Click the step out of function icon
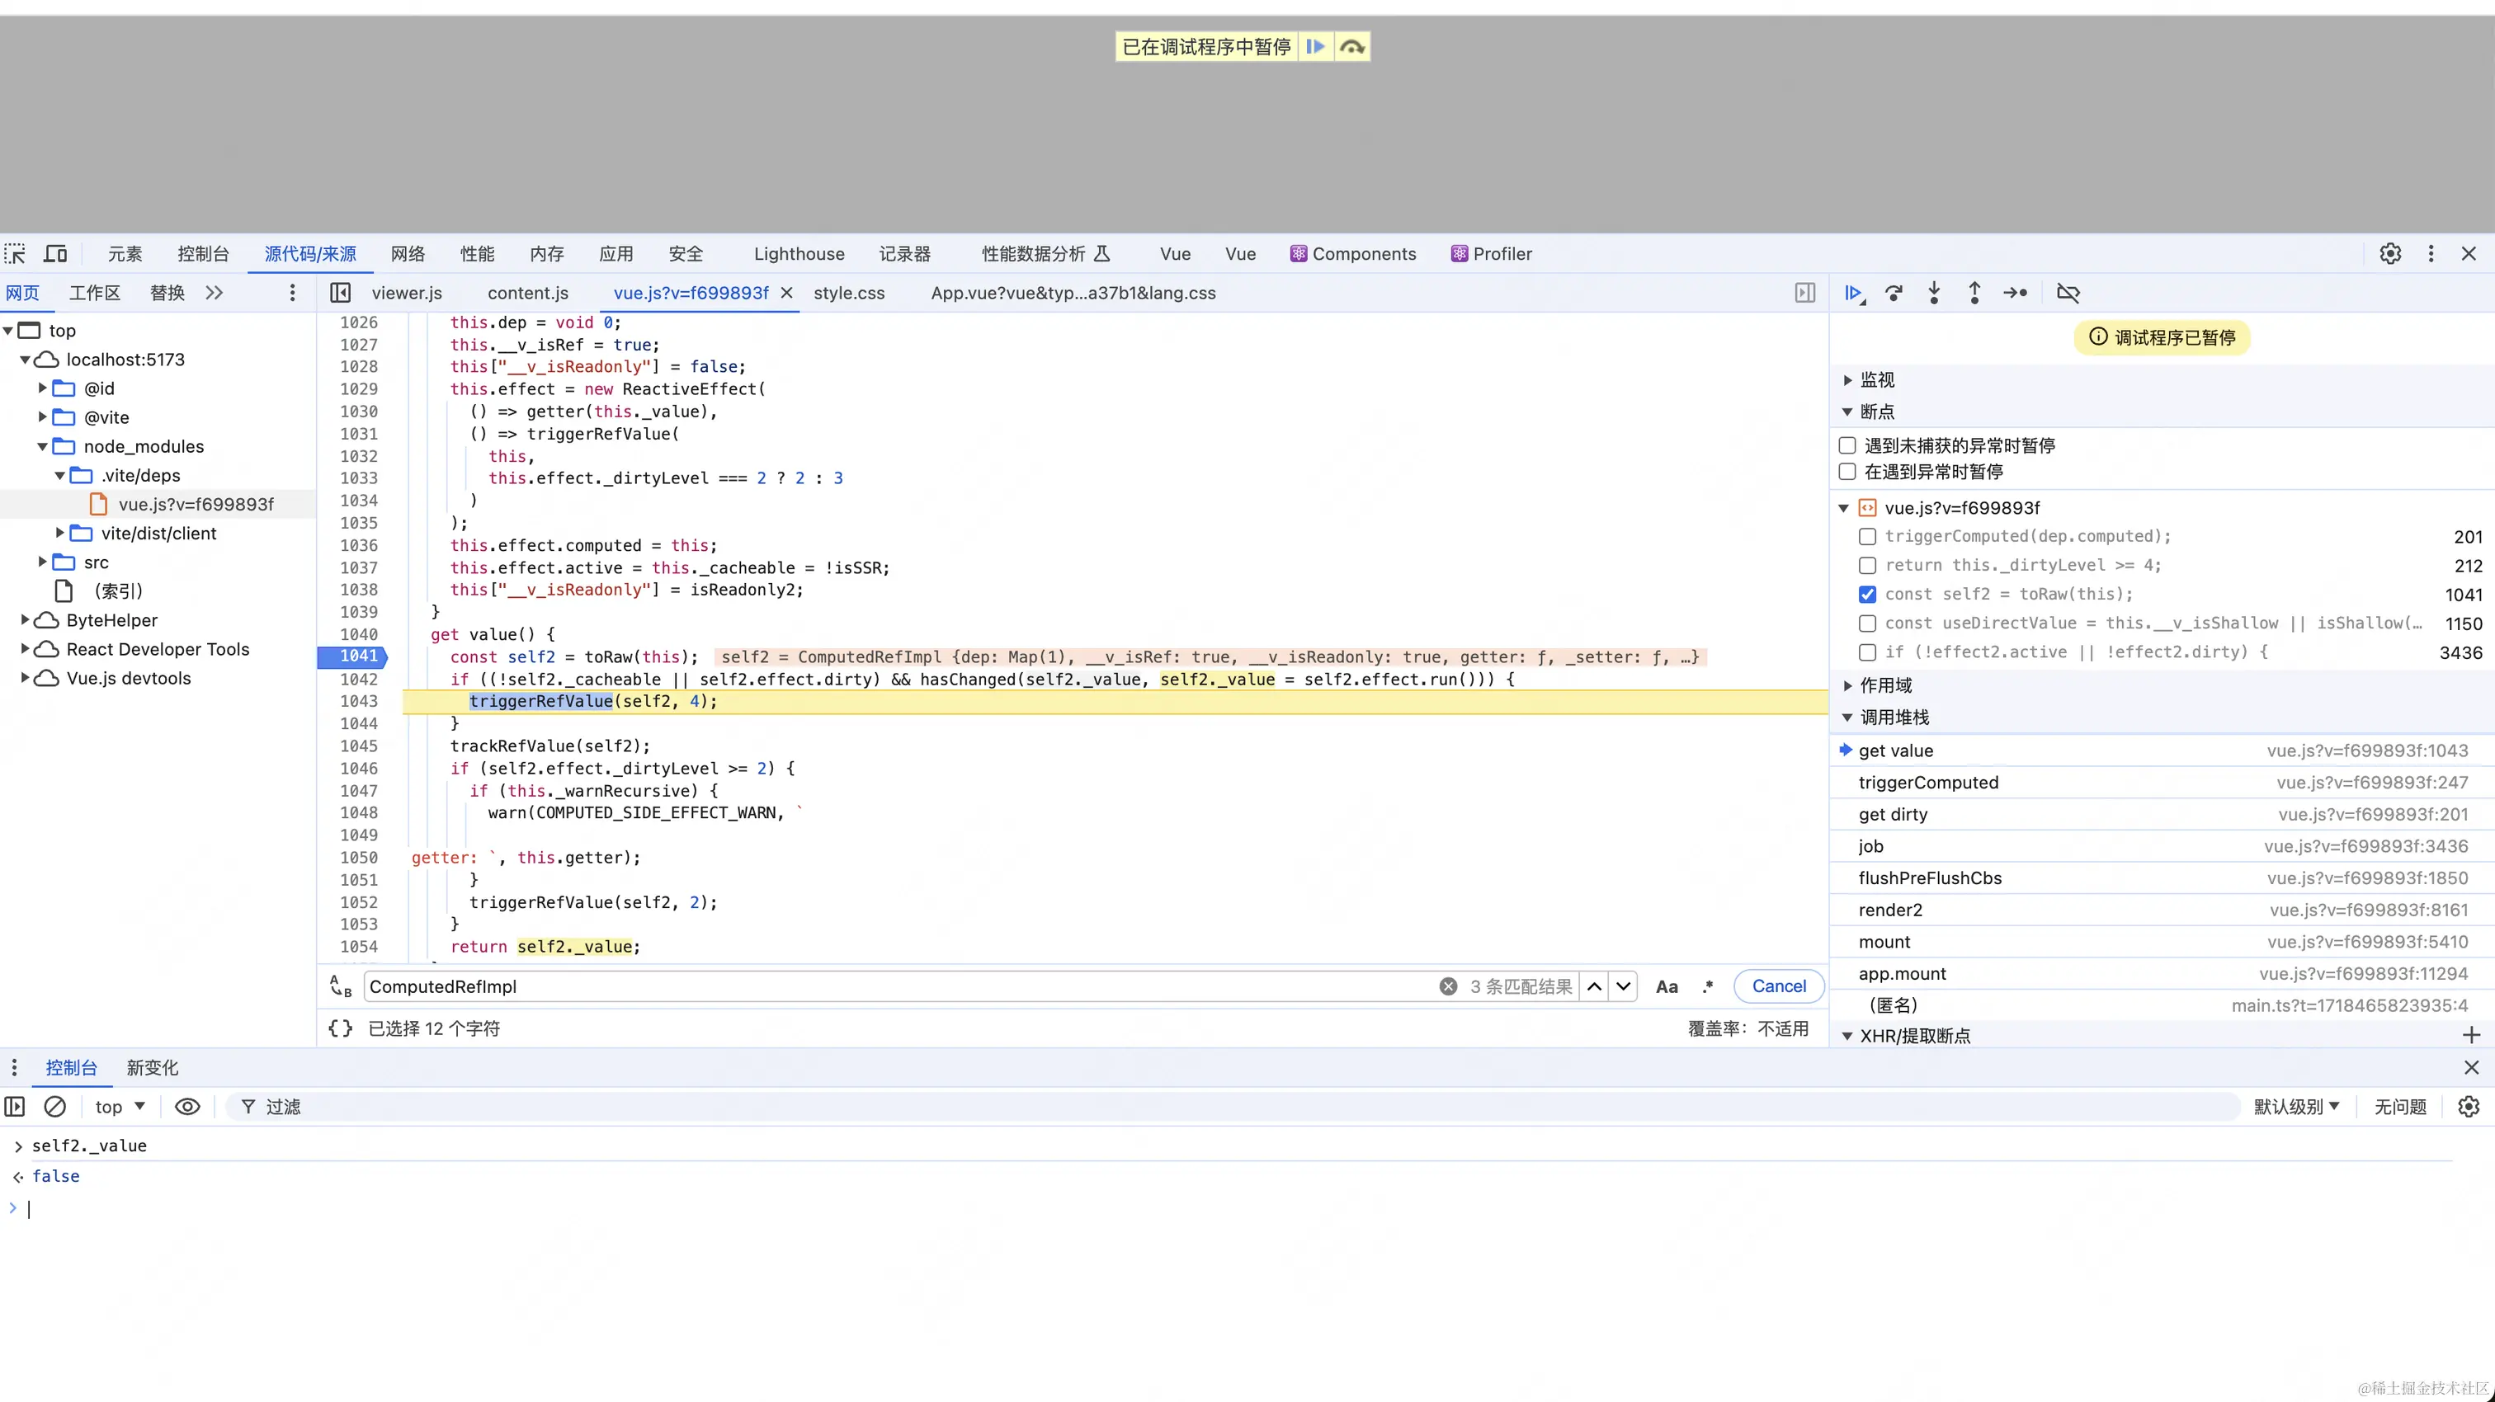 [x=1974, y=293]
